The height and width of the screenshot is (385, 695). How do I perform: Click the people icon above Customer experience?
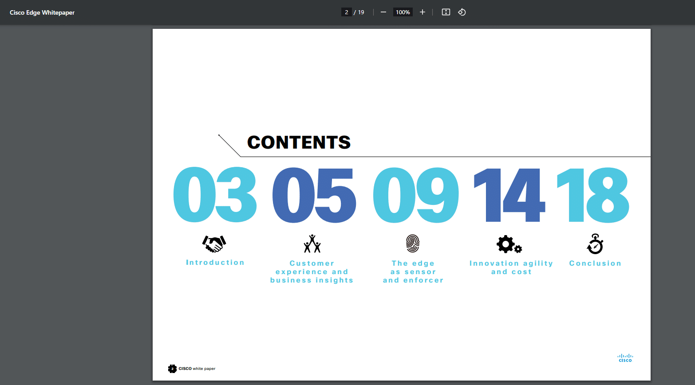click(312, 244)
